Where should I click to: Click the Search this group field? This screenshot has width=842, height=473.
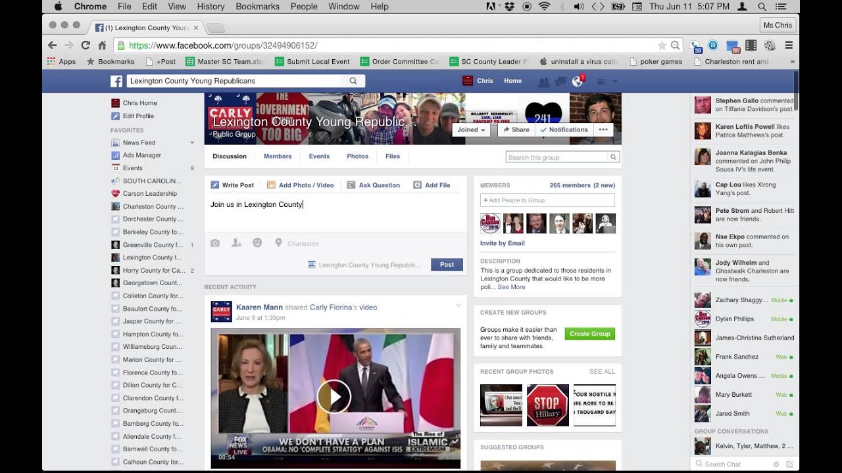click(557, 157)
